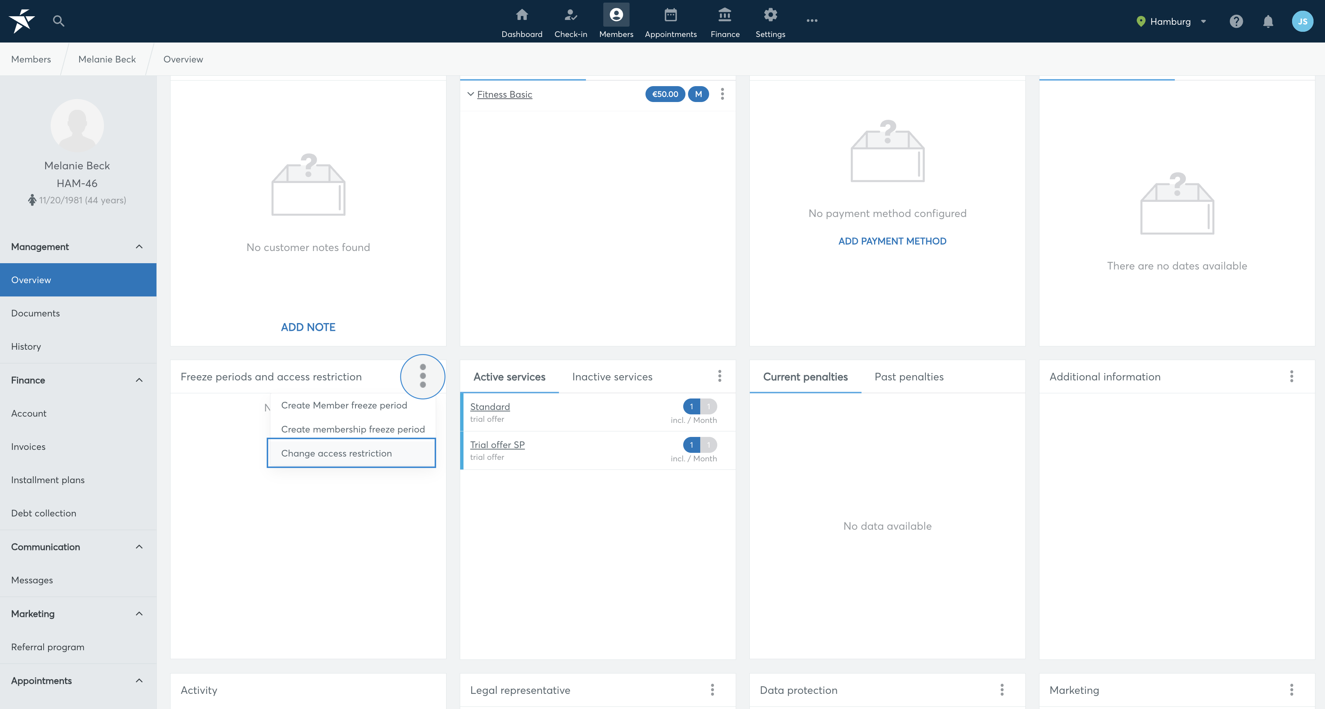Go to Dashboard home icon
This screenshot has width=1325, height=709.
point(522,15)
